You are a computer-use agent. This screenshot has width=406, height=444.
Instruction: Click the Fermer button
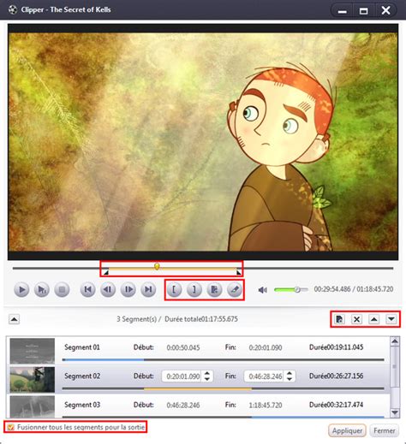385,430
